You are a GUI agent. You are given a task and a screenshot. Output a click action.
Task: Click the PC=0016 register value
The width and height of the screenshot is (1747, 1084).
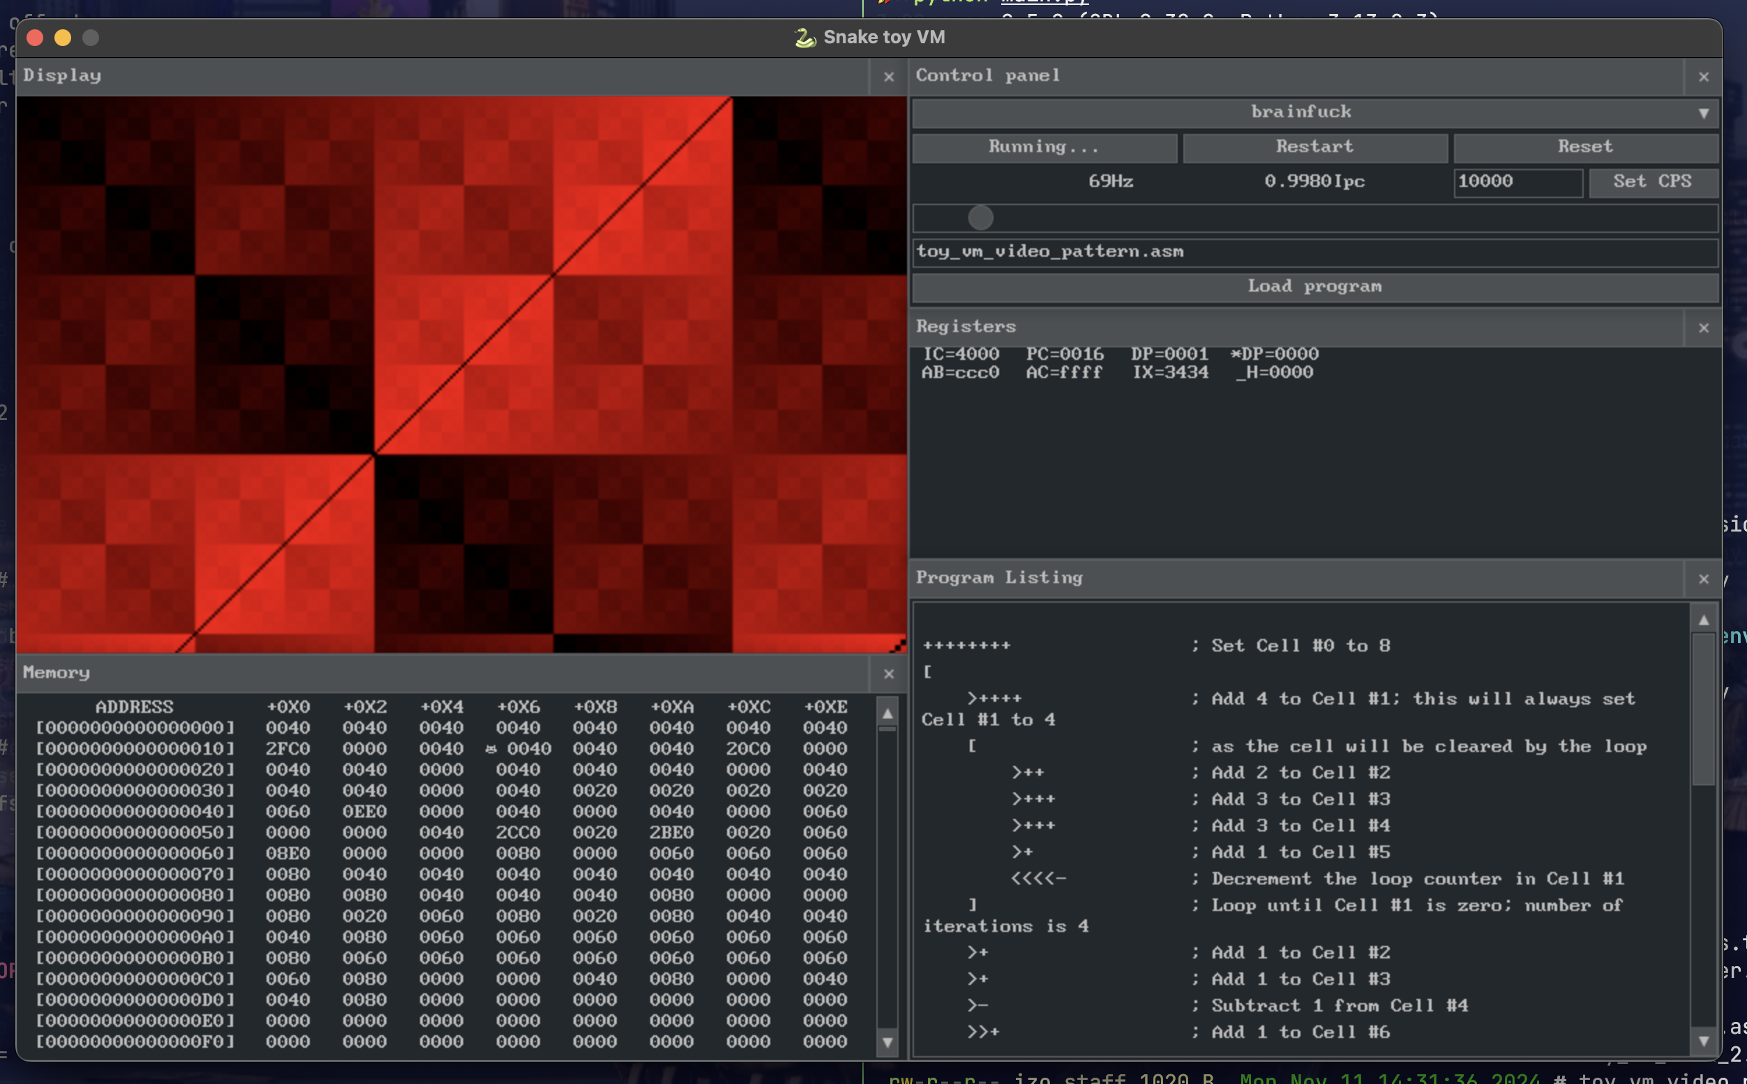tap(1065, 354)
